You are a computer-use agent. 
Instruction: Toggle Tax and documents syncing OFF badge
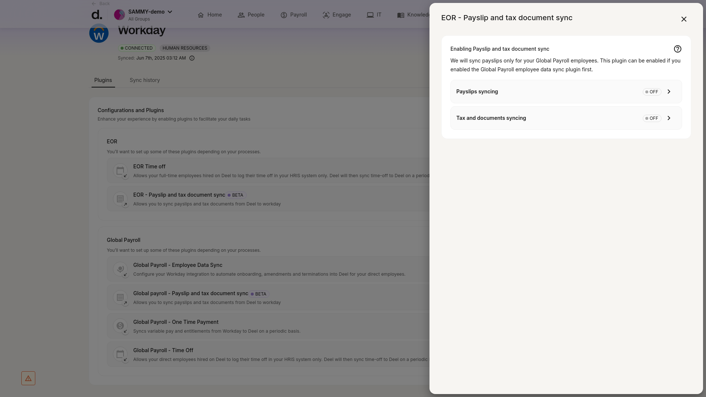652,118
